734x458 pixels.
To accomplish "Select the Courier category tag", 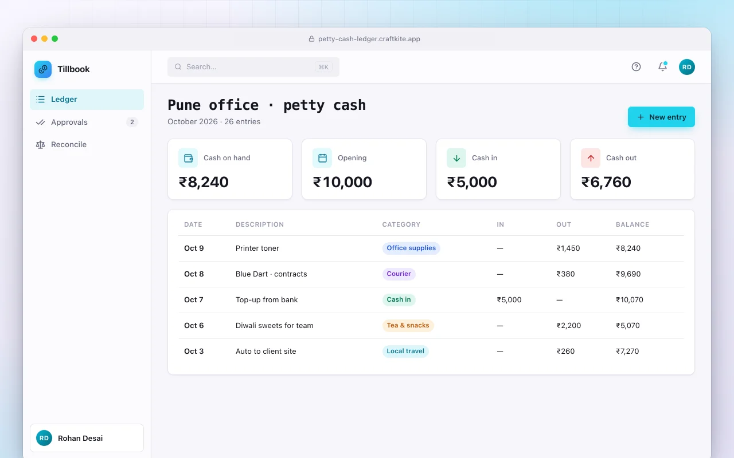I will pyautogui.click(x=399, y=274).
